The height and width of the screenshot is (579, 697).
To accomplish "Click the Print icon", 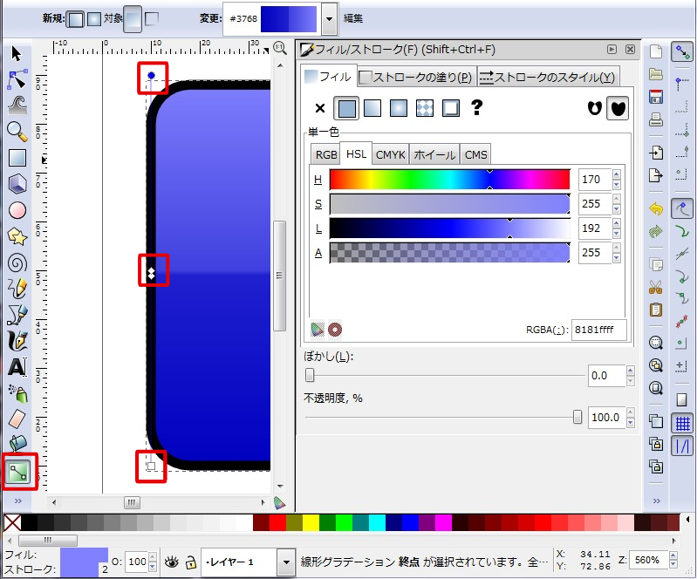I will (x=656, y=119).
